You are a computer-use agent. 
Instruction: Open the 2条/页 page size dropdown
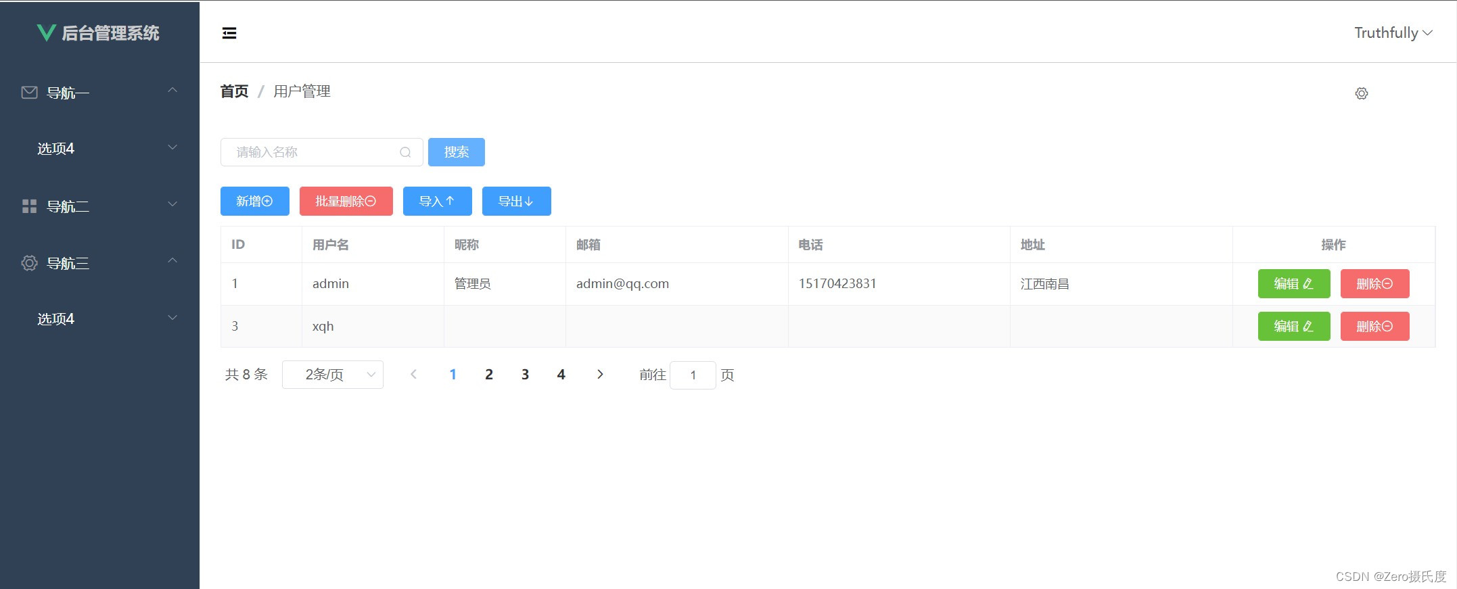coord(333,375)
